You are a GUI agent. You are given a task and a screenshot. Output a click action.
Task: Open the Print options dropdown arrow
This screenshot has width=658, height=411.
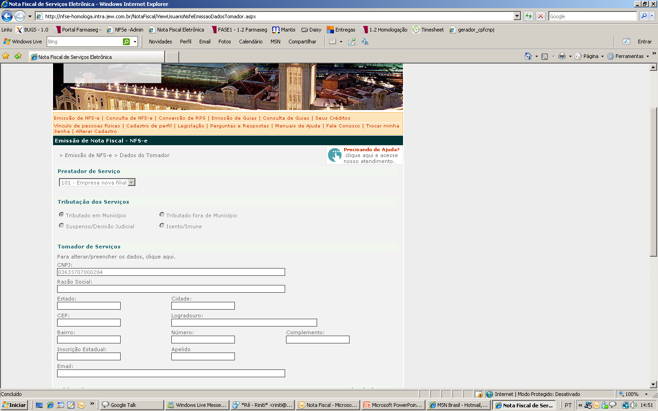point(570,56)
